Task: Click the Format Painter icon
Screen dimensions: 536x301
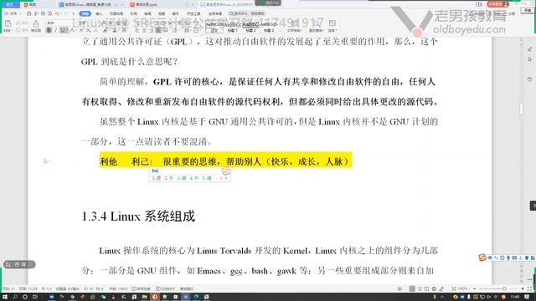Action: (x=36, y=23)
